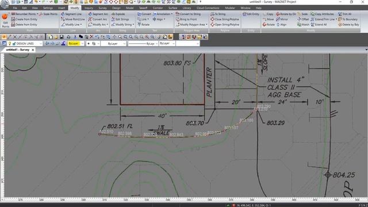Open the Surface tab
368x207 pixels.
[x=172, y=8]
